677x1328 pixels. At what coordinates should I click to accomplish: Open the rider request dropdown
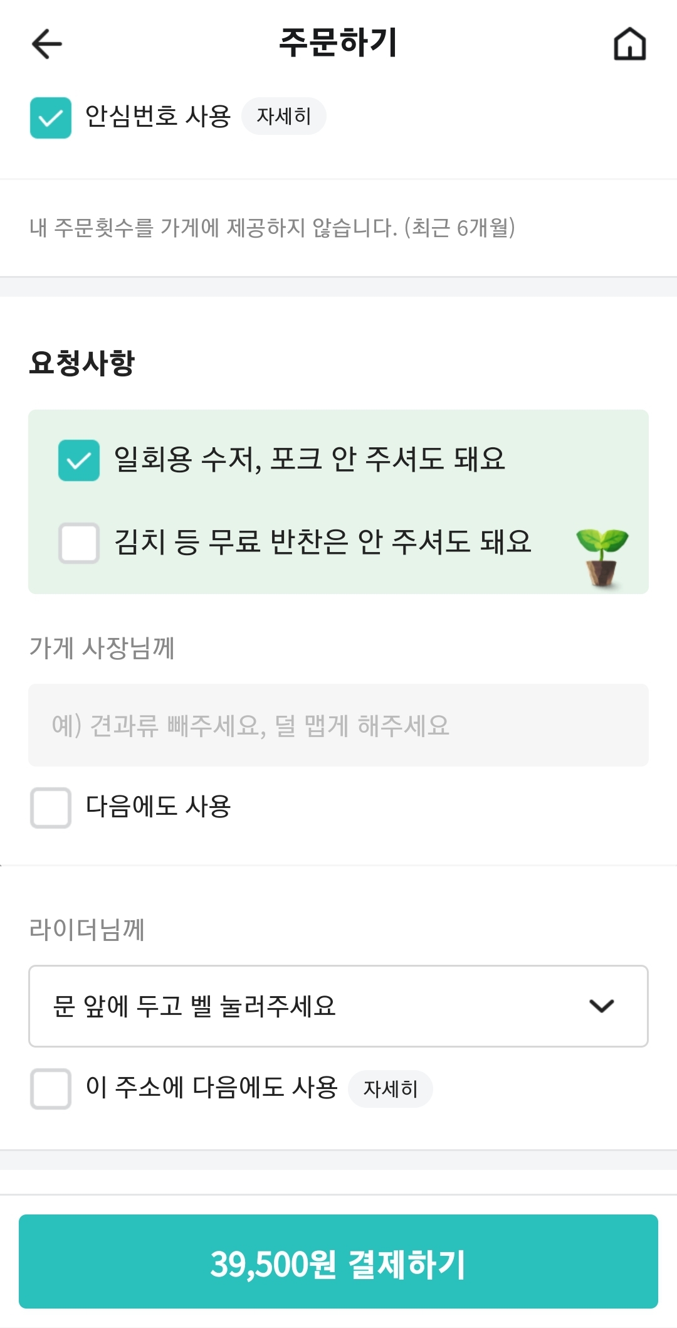coord(313,1006)
